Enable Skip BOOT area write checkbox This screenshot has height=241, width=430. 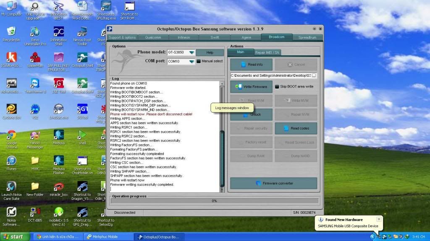[x=277, y=86]
